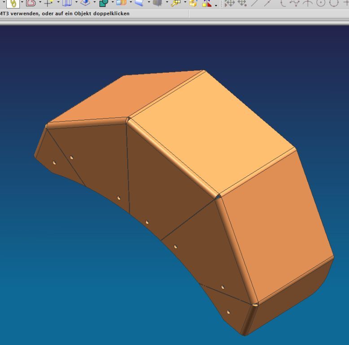Select the spline through points curve tool
The width and height of the screenshot is (349, 345).
[294, 3]
